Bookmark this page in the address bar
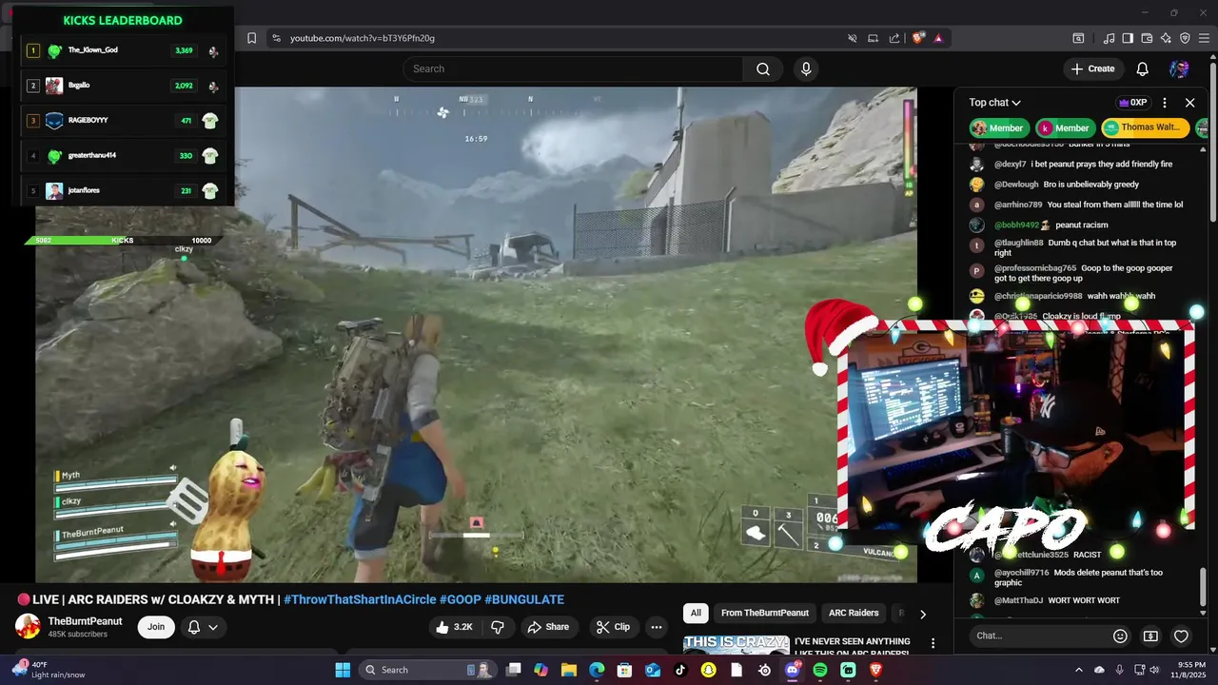1218x685 pixels. (x=251, y=38)
